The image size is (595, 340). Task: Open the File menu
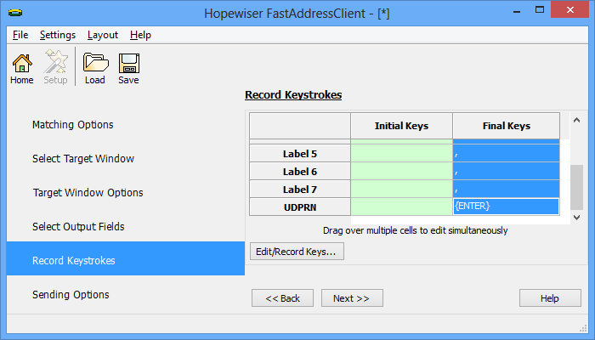coord(20,35)
